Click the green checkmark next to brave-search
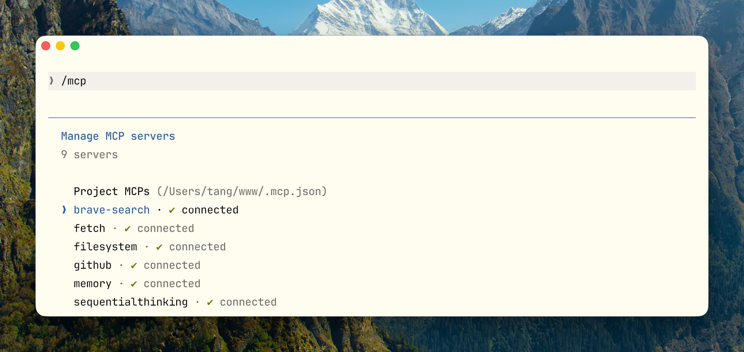This screenshot has height=352, width=744. click(172, 210)
